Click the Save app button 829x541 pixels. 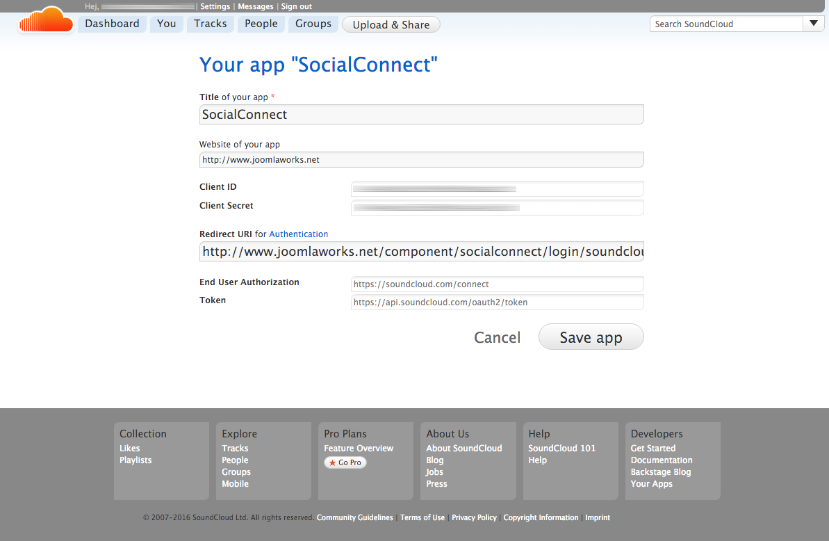point(591,337)
